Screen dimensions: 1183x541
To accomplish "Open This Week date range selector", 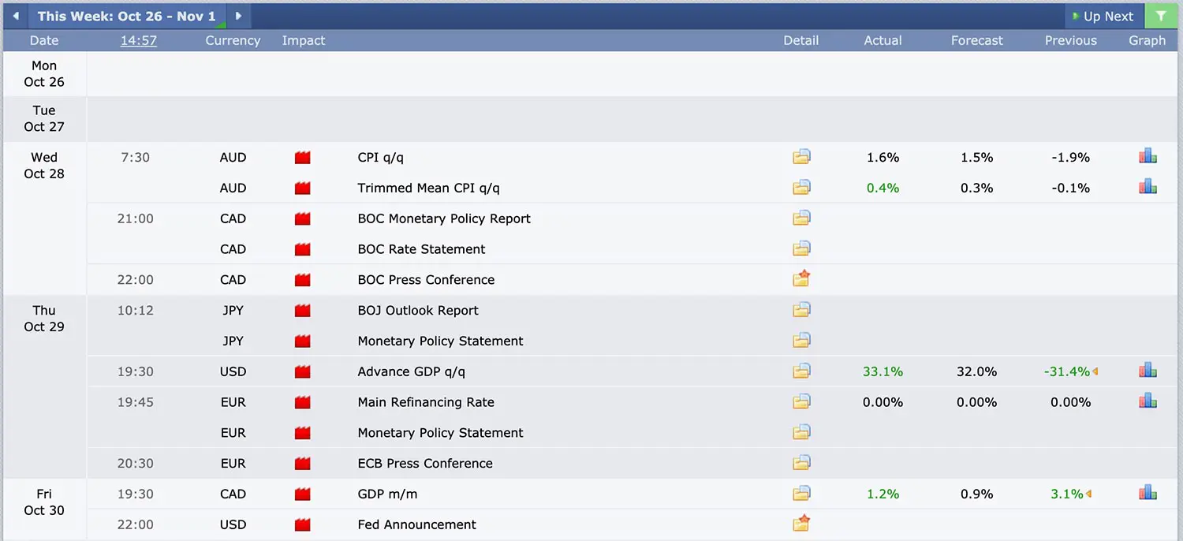I will coord(126,16).
